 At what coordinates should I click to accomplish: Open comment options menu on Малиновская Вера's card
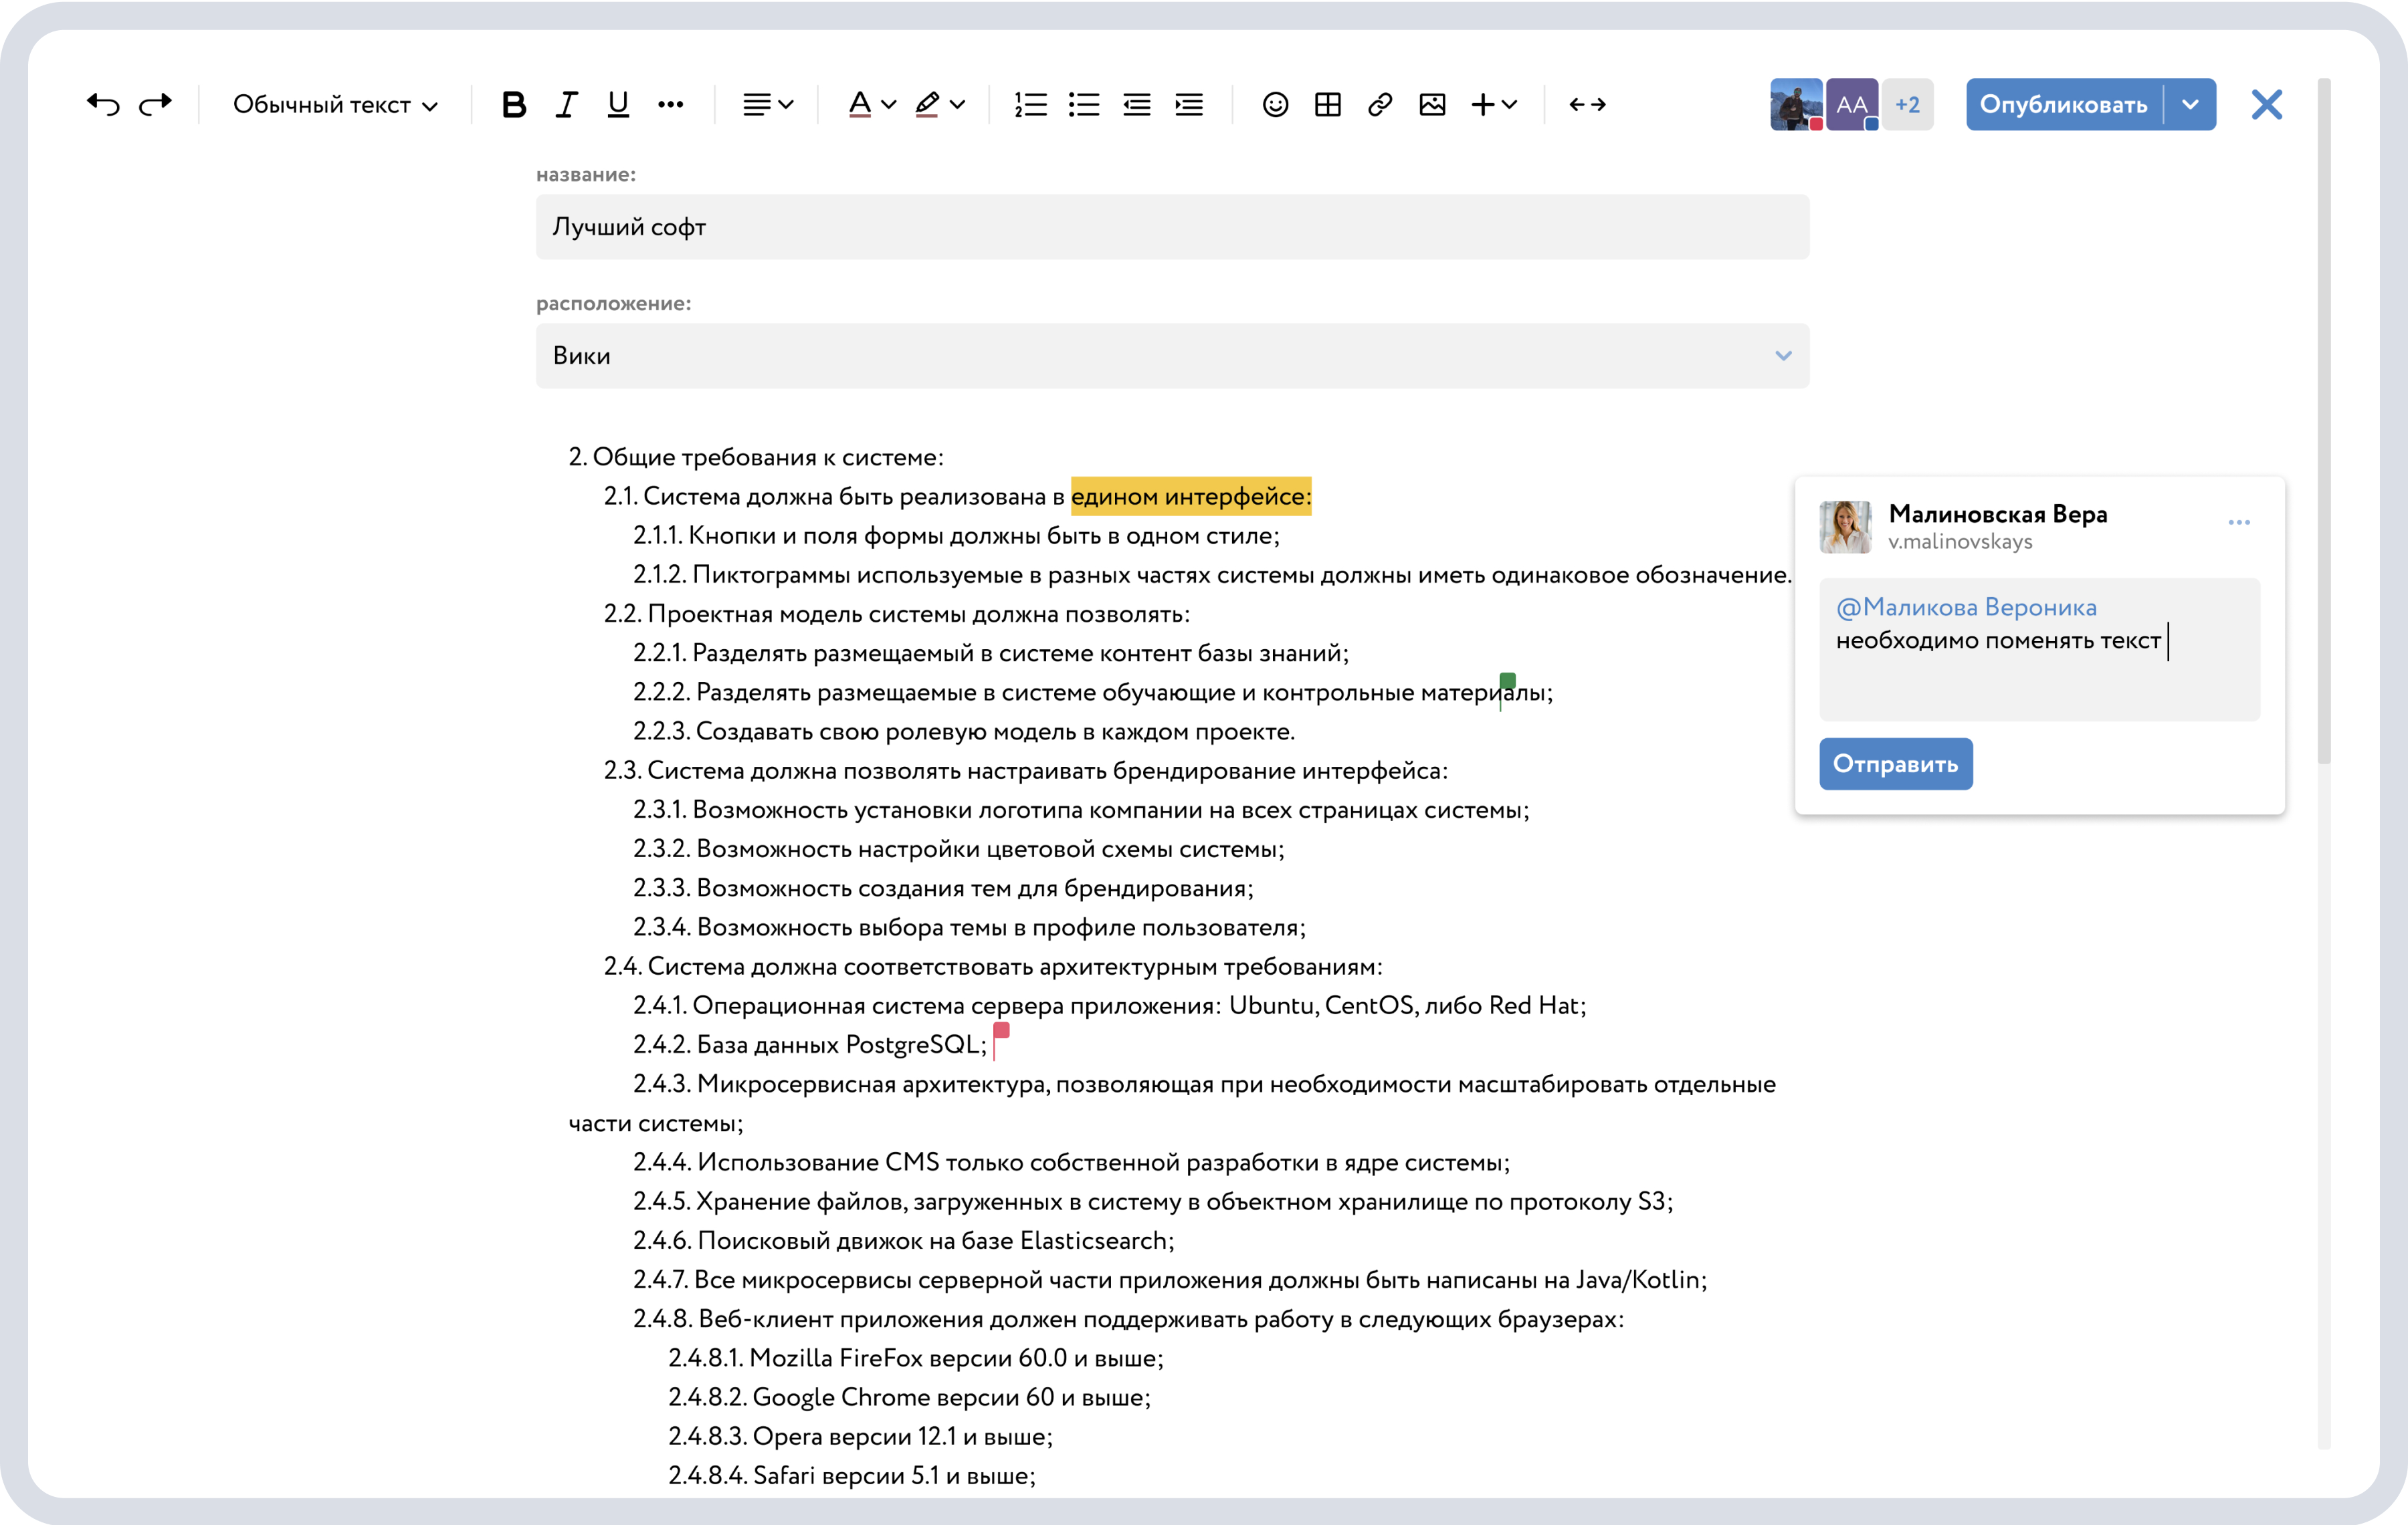[x=2239, y=521]
